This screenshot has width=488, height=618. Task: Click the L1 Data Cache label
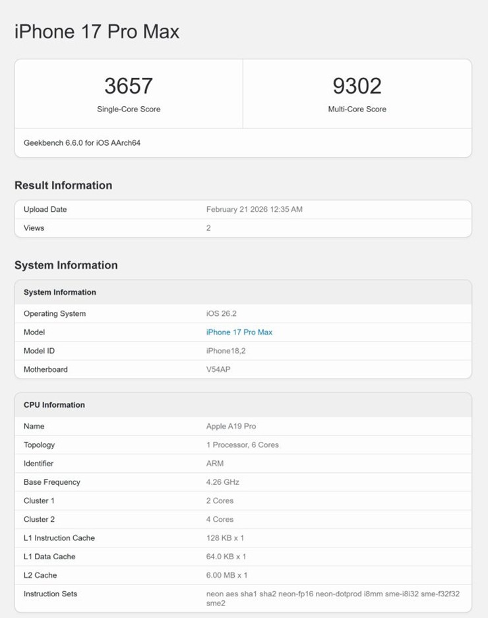[49, 557]
